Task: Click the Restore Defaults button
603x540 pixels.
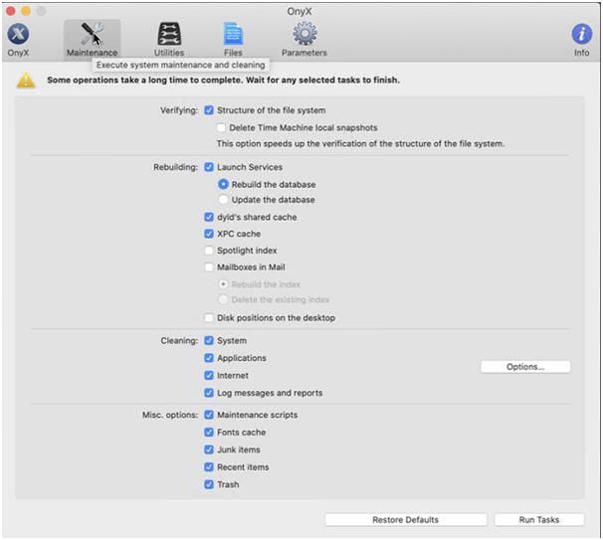Action: pos(406,520)
